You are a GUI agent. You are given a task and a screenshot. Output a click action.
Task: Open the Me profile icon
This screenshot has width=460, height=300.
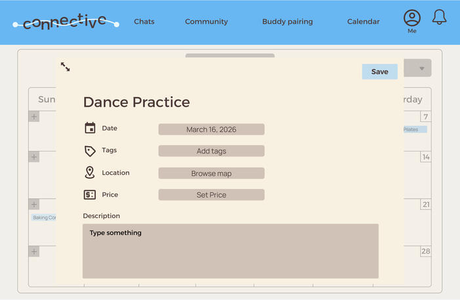coord(412,18)
